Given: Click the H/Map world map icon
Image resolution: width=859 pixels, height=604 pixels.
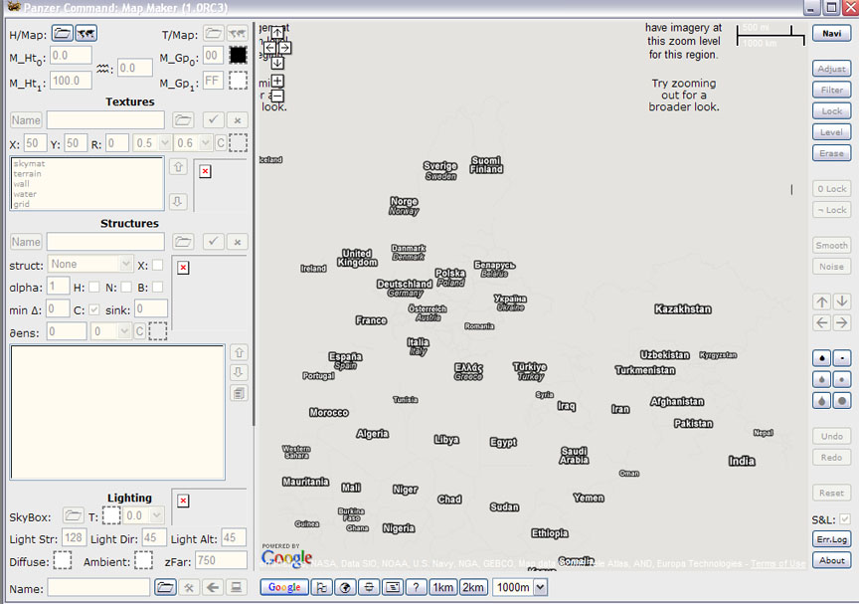Looking at the screenshot, I should coord(86,34).
